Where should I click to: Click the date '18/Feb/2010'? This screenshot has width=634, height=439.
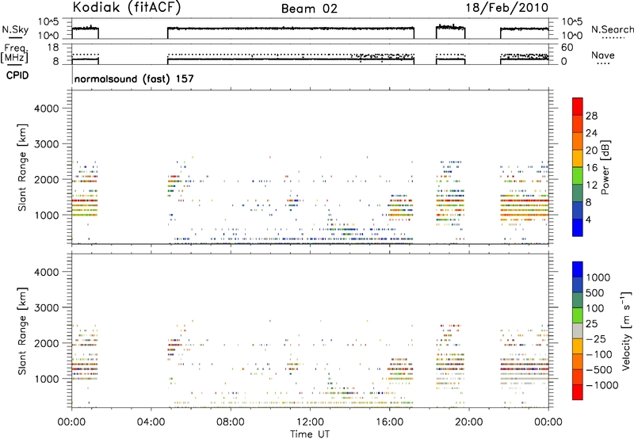(507, 8)
